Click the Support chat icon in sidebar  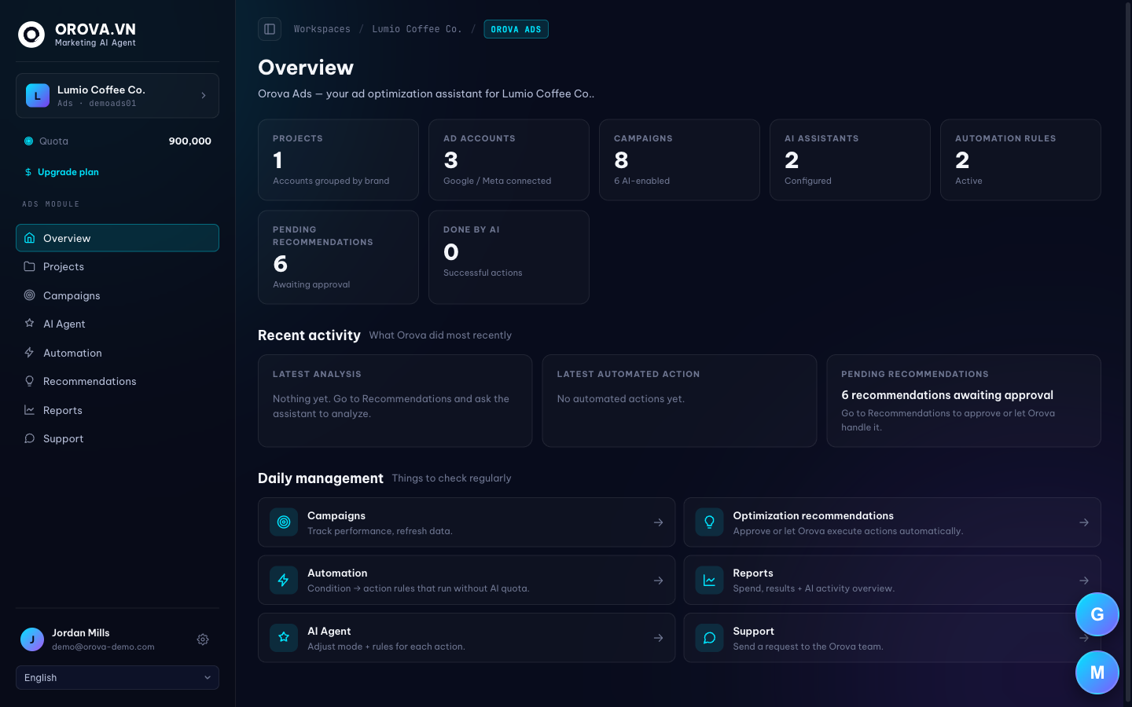pos(29,438)
